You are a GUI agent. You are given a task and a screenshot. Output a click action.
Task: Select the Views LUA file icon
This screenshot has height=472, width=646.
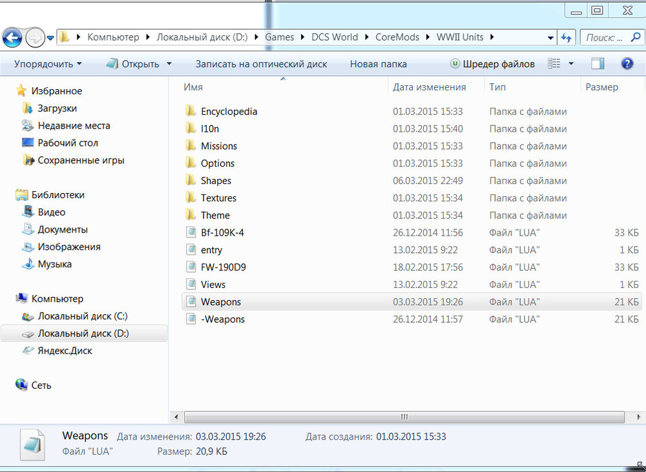(191, 284)
